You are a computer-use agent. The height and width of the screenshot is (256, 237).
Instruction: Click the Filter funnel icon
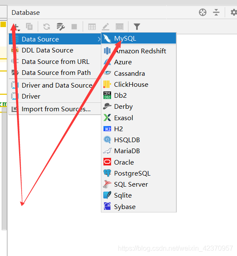tap(137, 27)
